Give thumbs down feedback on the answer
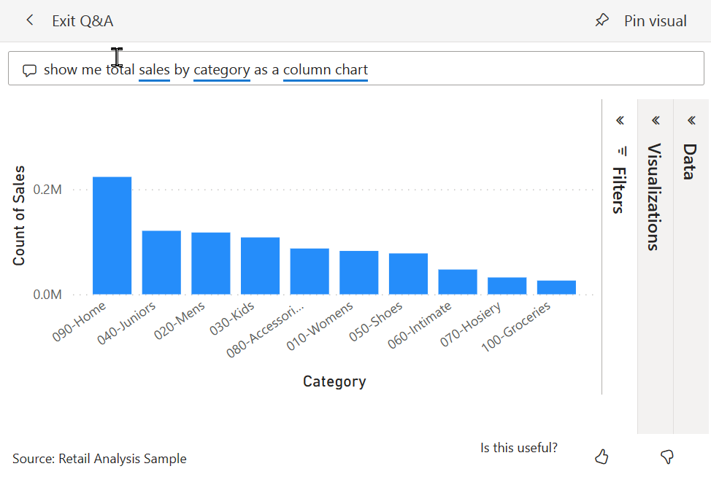This screenshot has width=711, height=477. 666,456
